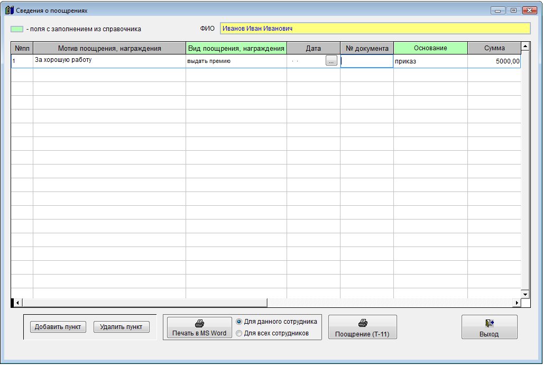This screenshot has width=543, height=365.
Task: Maximize the 'Сведения о поощрениях' window
Action: point(513,11)
